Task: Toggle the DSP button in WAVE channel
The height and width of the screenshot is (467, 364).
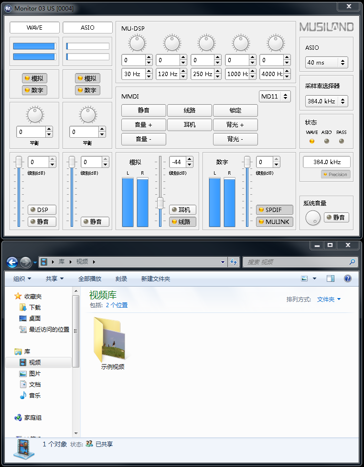Action: pos(42,210)
